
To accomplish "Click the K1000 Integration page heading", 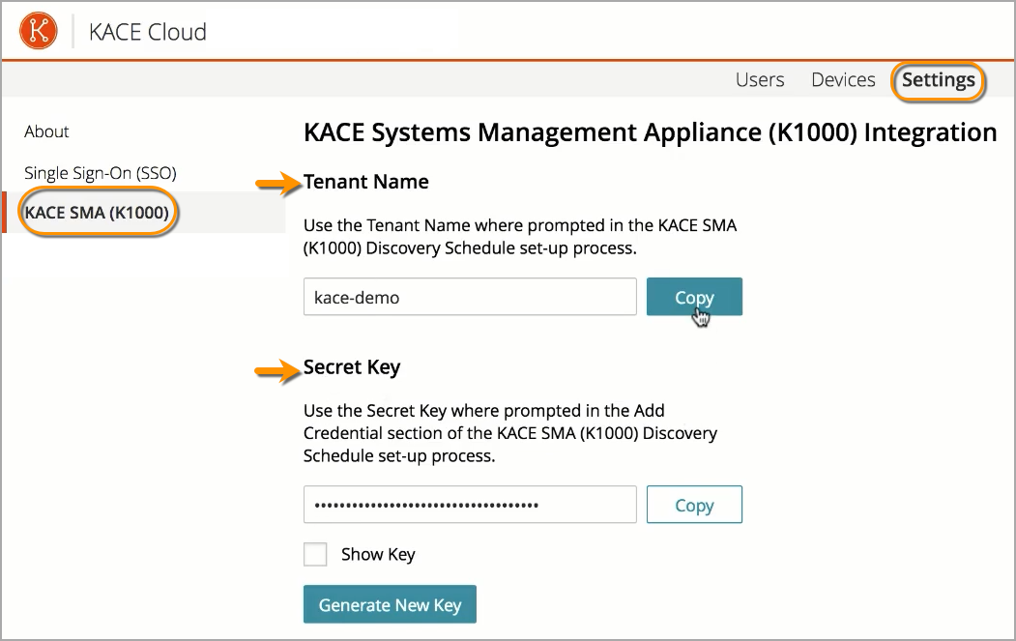I will pyautogui.click(x=650, y=132).
